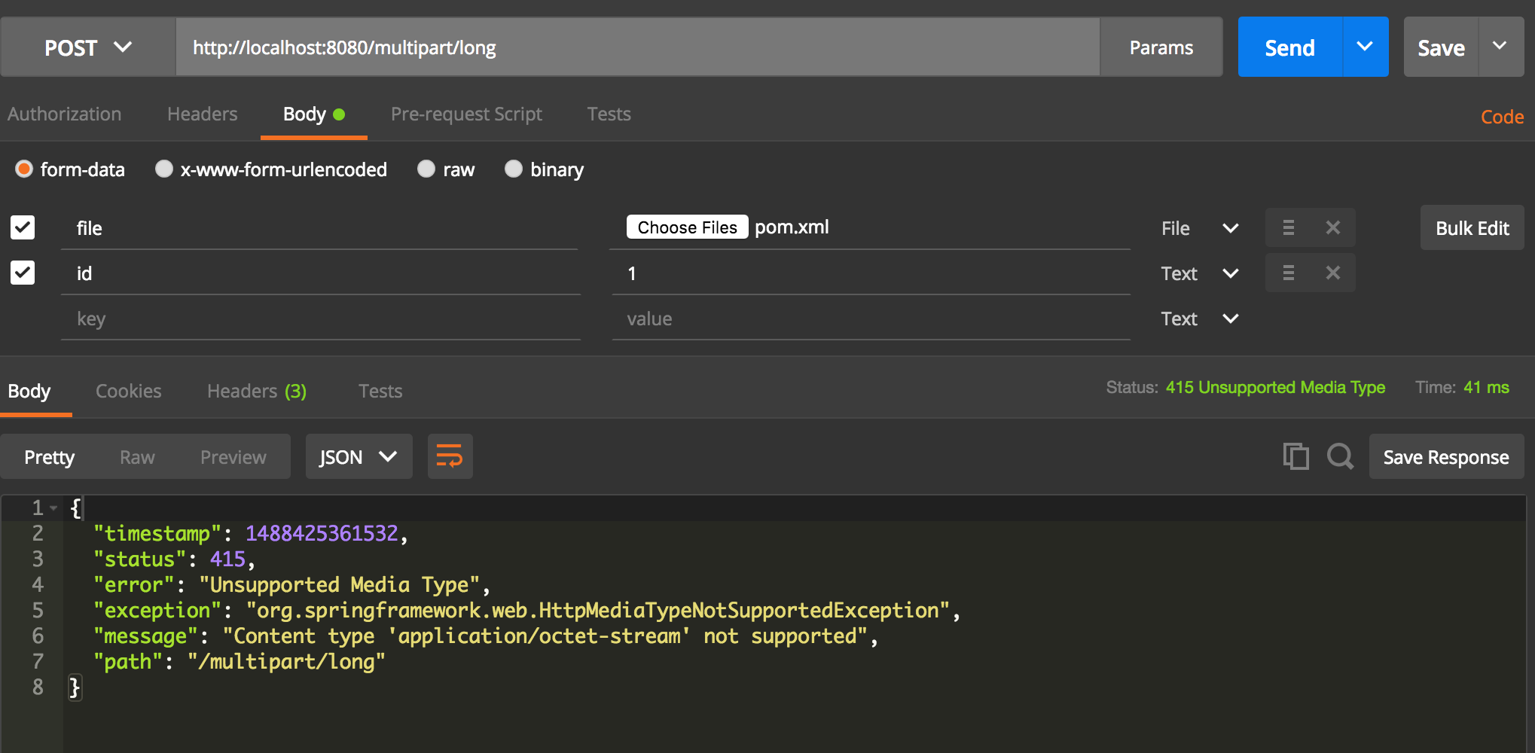Open the response Cookies tab
The height and width of the screenshot is (753, 1535).
click(x=128, y=392)
